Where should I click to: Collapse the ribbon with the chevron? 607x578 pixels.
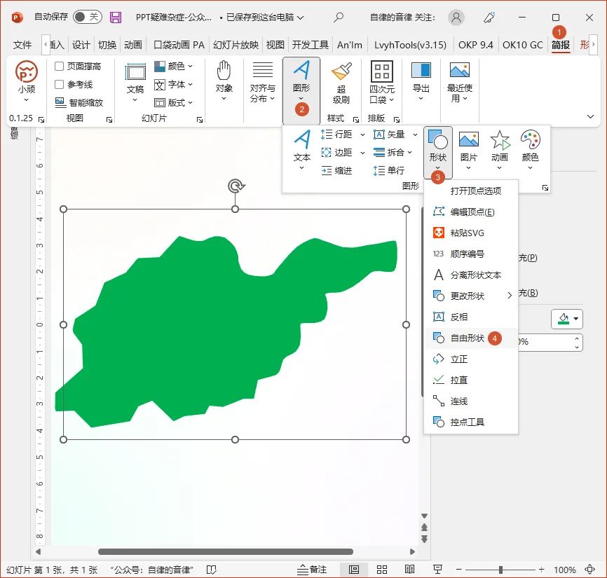pyautogui.click(x=590, y=116)
